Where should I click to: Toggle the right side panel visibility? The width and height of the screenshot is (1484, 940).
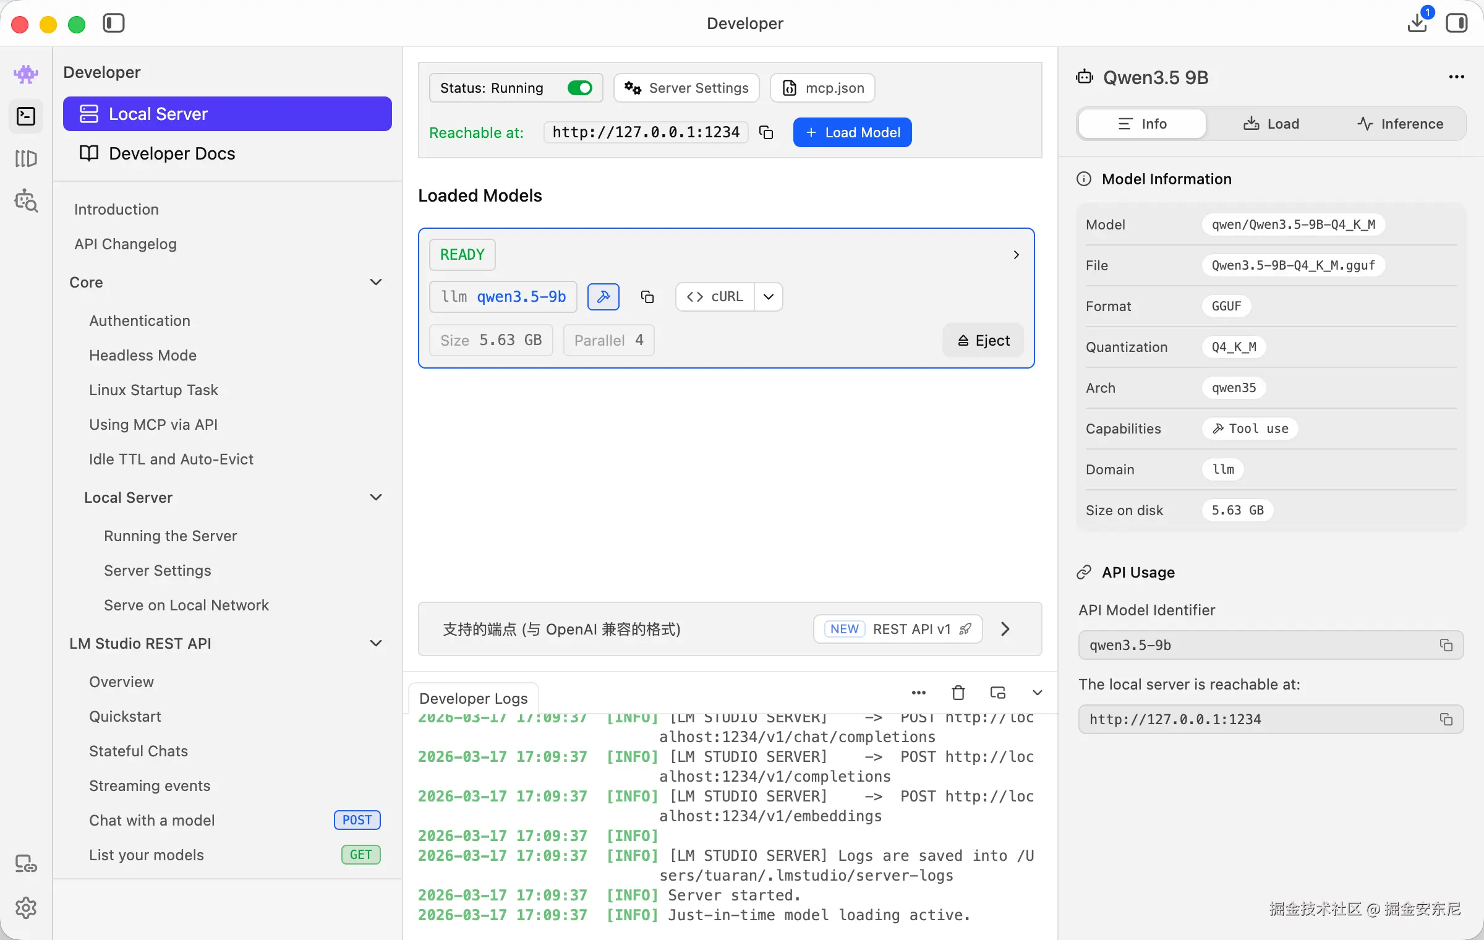[x=1456, y=23]
